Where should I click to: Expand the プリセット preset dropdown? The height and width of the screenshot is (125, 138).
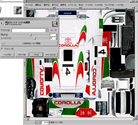click(47, 30)
